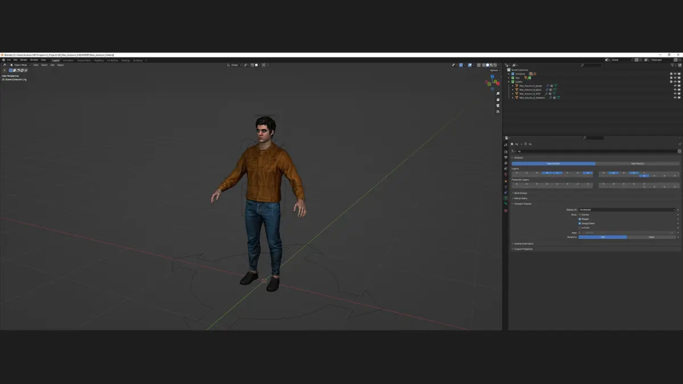Click red X axis on navigation gizmo
The image size is (683, 384).
498,84
